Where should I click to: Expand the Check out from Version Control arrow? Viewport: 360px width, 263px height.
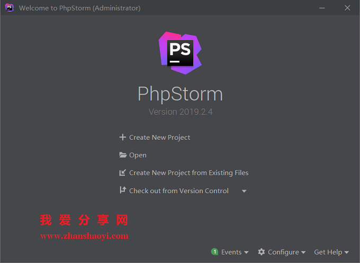(x=244, y=191)
